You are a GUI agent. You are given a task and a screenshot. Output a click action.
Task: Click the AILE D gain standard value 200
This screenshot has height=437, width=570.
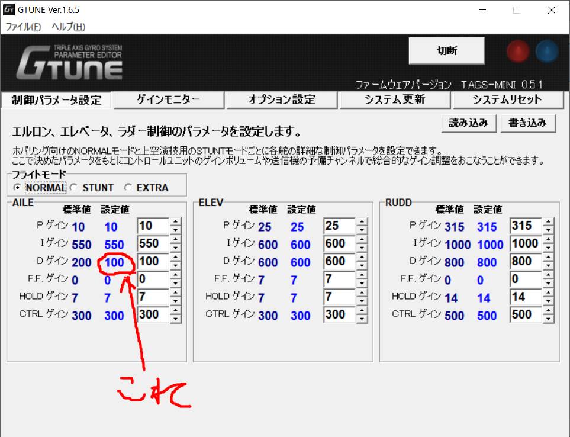82,262
